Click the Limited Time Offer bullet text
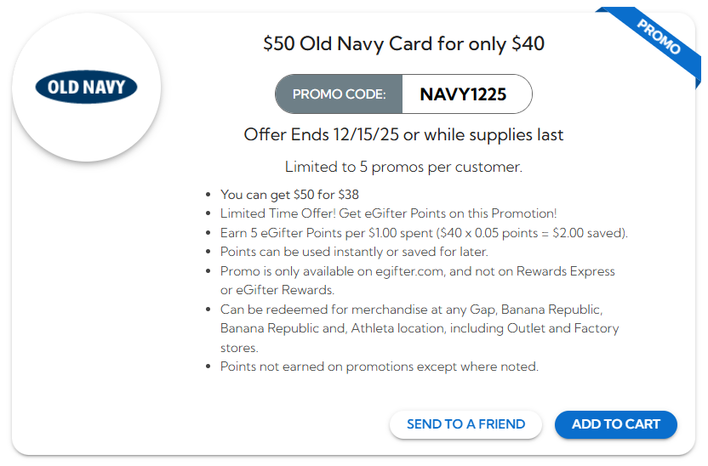Viewport: 708px width, 466px height. 388,213
